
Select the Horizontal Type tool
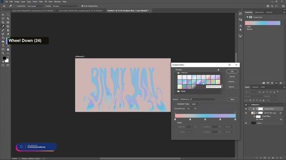3,45
